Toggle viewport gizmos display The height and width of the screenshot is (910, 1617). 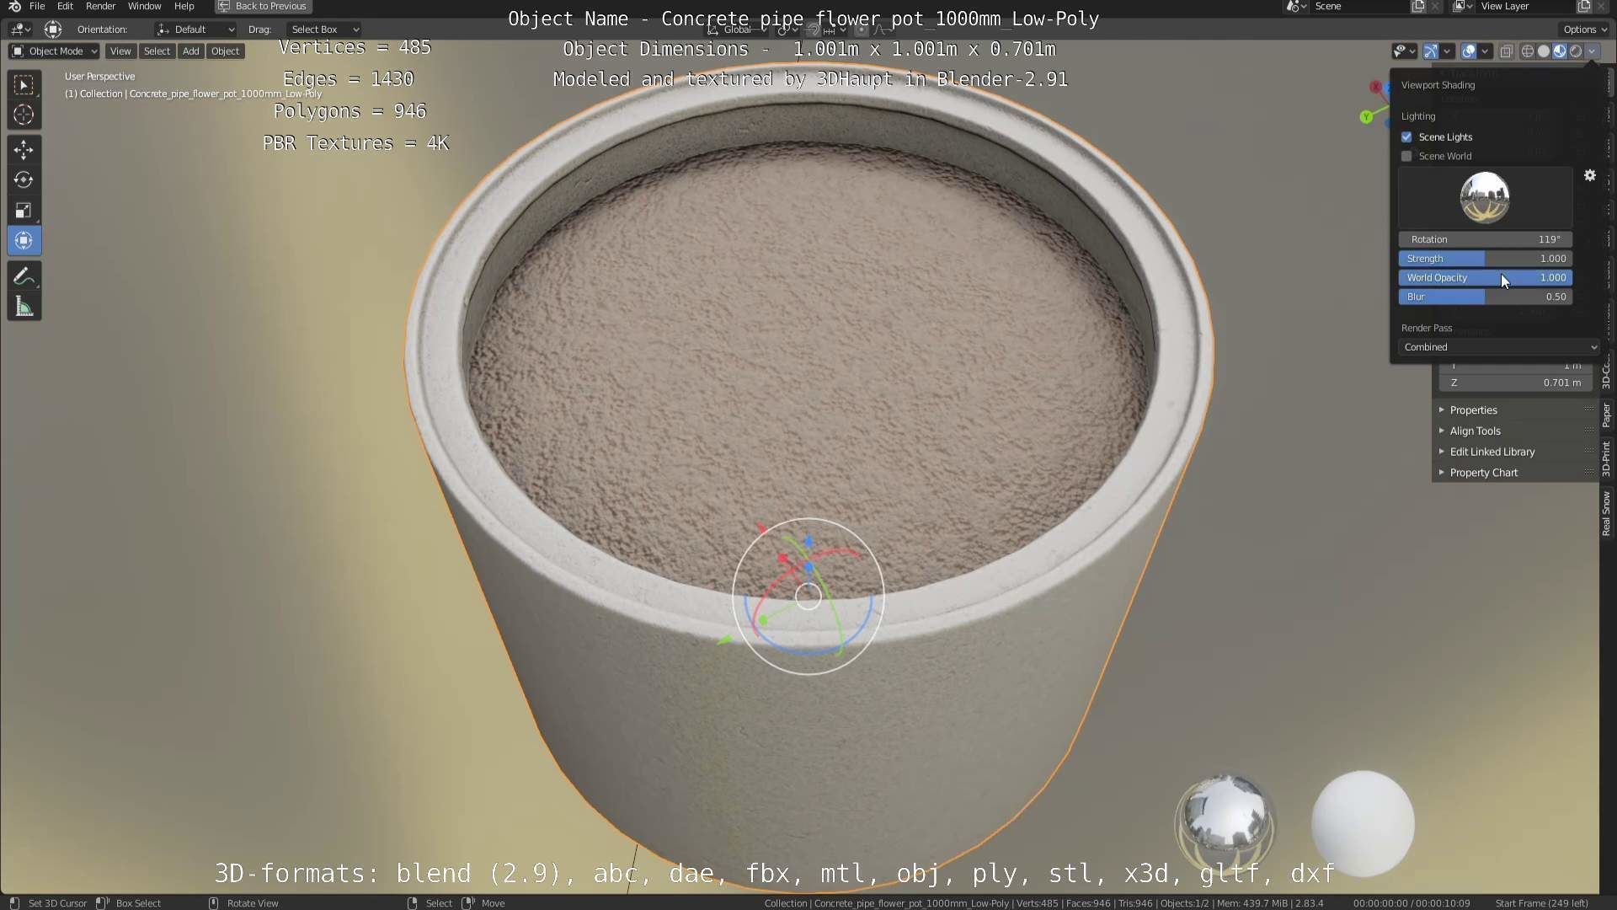(x=1430, y=51)
